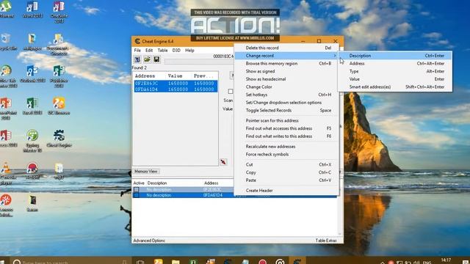Viewport: 470px width, 264px height.
Task: Choose Create Header
Action: coord(286,191)
